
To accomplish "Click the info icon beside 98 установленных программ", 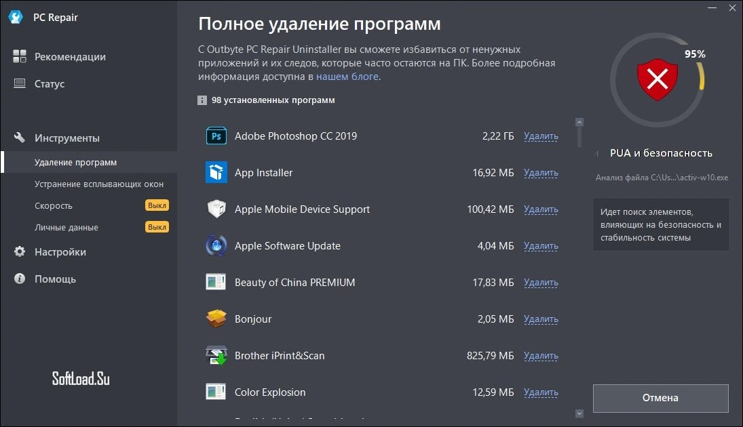I will pyautogui.click(x=202, y=100).
